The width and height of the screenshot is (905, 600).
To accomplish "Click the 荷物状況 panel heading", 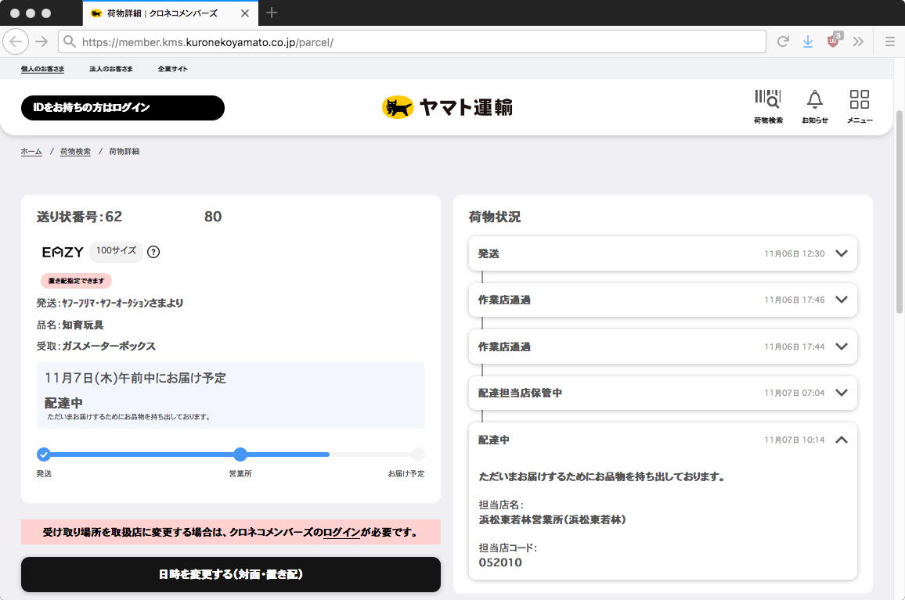I will click(495, 217).
